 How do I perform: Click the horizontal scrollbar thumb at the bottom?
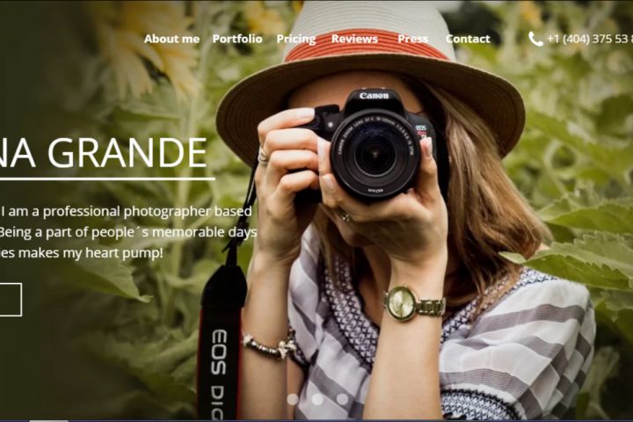tap(49, 420)
